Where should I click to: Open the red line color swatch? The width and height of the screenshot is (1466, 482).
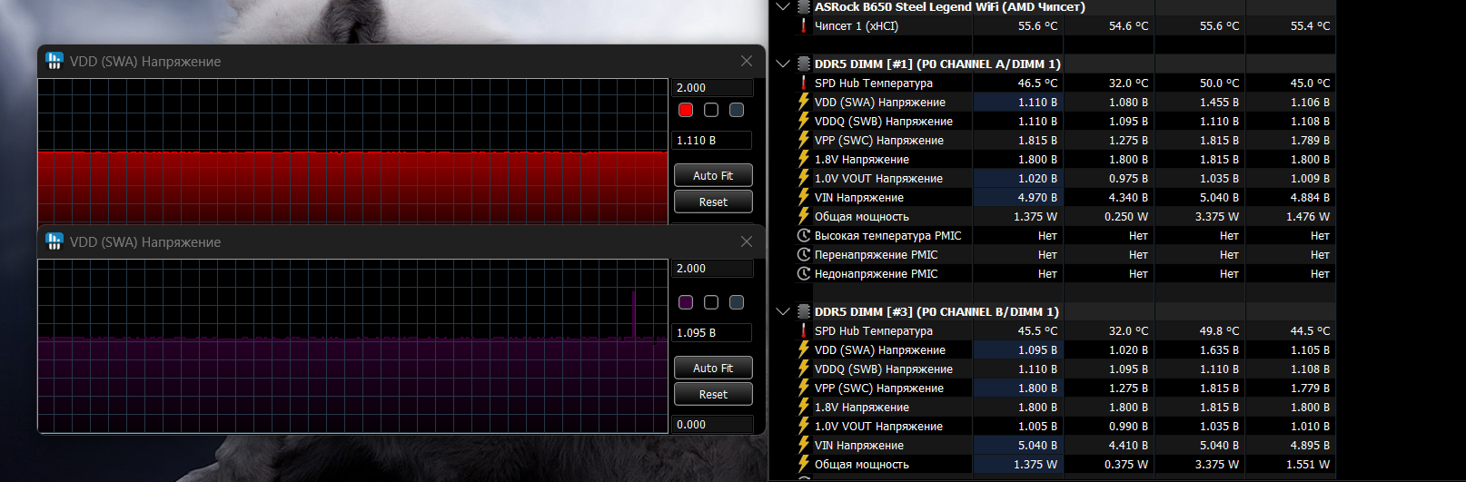(x=686, y=110)
